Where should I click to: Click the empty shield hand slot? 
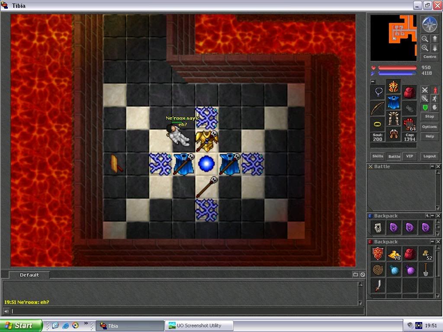click(x=409, y=108)
